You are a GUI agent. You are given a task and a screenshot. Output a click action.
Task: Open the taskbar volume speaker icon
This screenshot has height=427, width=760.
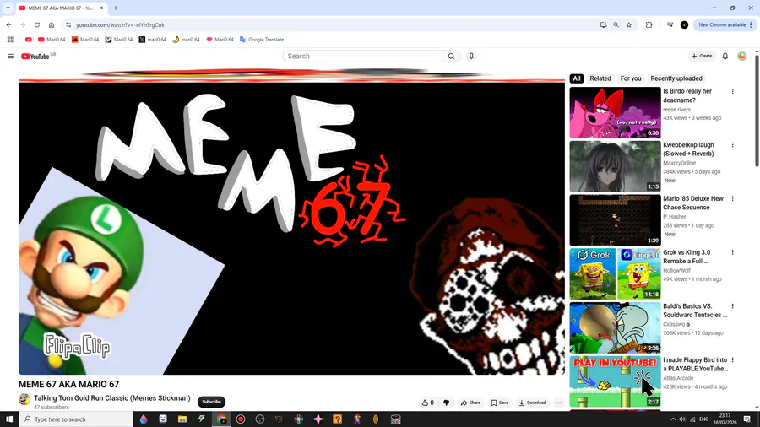coord(682,419)
